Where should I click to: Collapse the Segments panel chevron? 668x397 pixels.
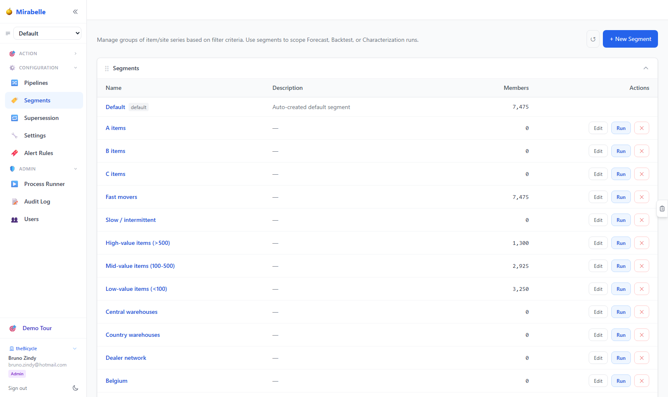[x=646, y=68]
